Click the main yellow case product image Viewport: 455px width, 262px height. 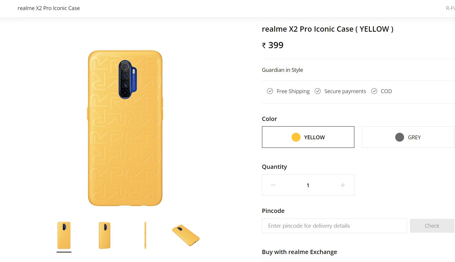[125, 128]
